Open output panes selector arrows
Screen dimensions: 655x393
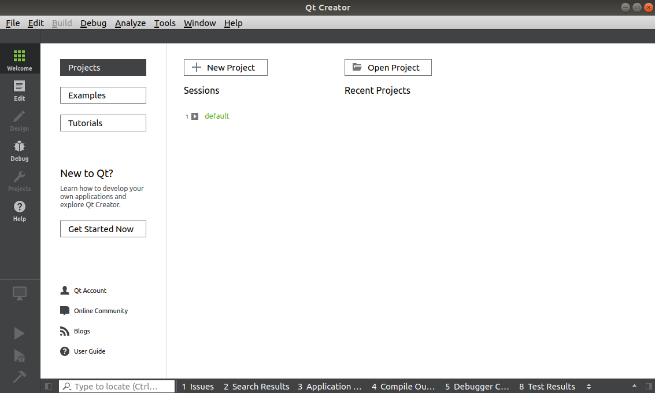click(x=589, y=387)
